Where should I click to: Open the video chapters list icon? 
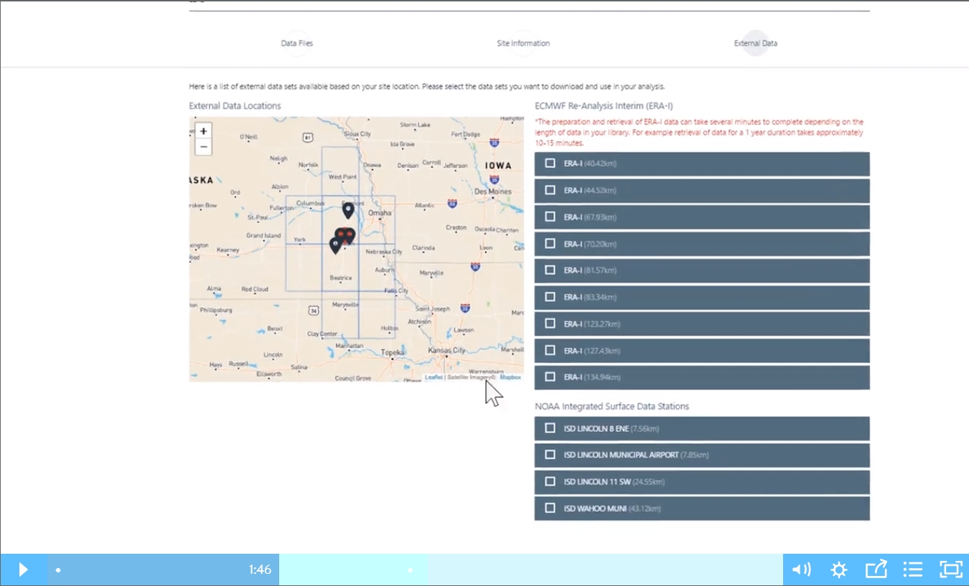[x=913, y=570]
